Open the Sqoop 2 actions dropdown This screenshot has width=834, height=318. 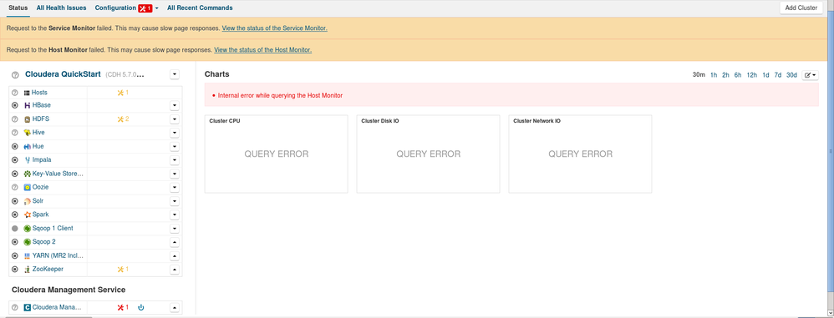[175, 241]
